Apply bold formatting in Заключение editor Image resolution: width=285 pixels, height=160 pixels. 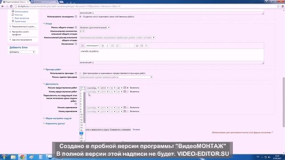[103, 46]
